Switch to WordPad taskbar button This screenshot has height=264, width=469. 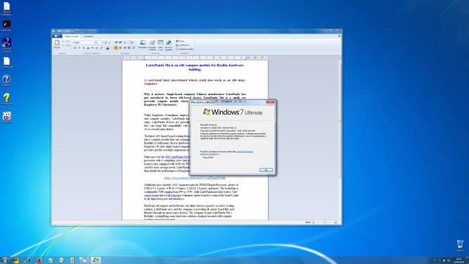84,260
